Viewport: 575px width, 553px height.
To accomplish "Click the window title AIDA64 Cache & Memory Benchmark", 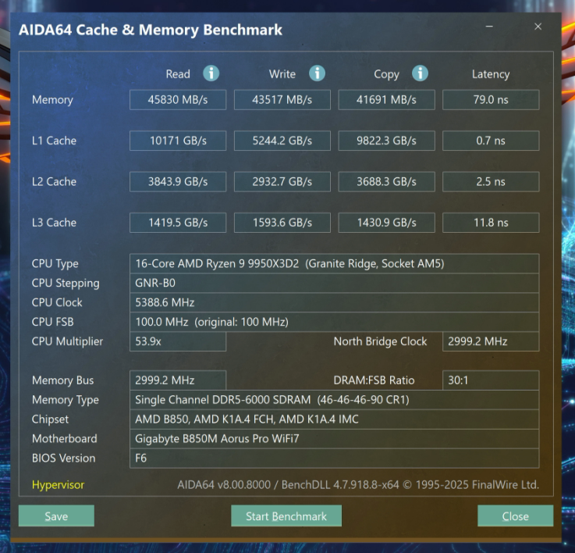I will (x=151, y=30).
